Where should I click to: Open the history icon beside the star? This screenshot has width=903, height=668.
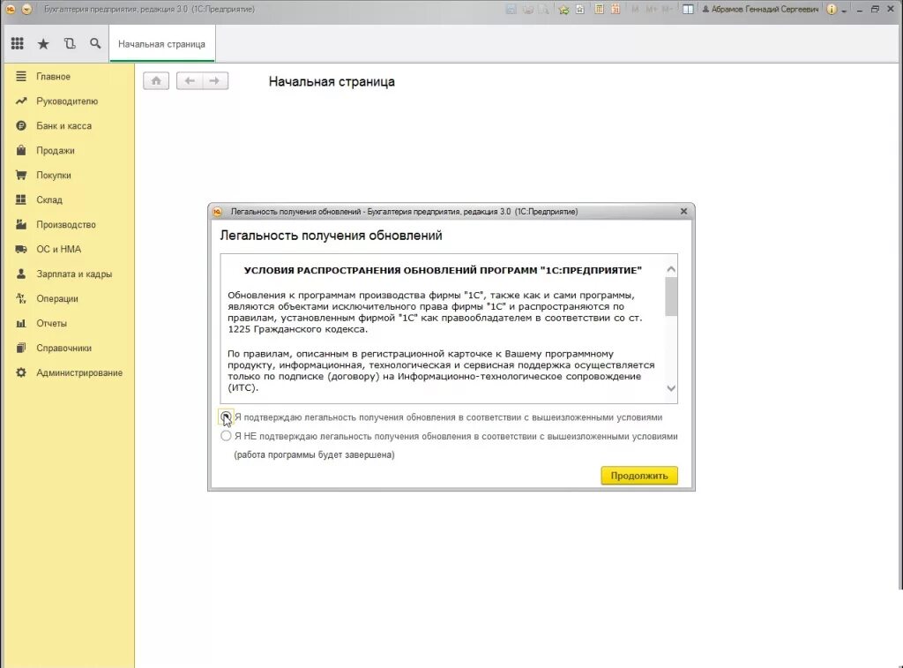pyautogui.click(x=70, y=43)
